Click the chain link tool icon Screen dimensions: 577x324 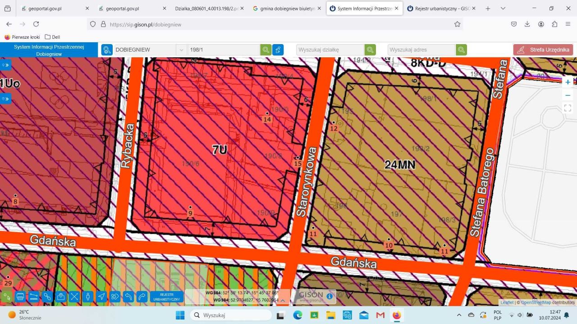click(47, 297)
